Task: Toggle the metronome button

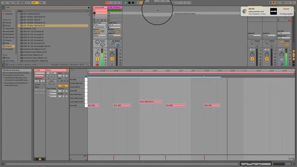Action: 35,3
